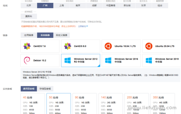Switch to the 系统镜像 tab
The image size is (181, 114).
(x=45, y=35)
